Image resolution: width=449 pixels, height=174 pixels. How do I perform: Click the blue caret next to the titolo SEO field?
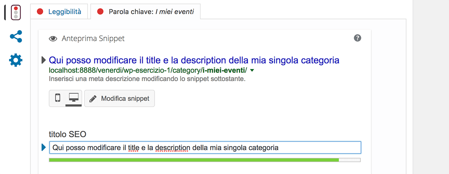click(x=44, y=148)
